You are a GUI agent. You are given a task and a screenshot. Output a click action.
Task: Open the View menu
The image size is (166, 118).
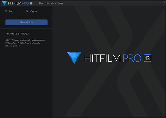[x=53, y=3]
